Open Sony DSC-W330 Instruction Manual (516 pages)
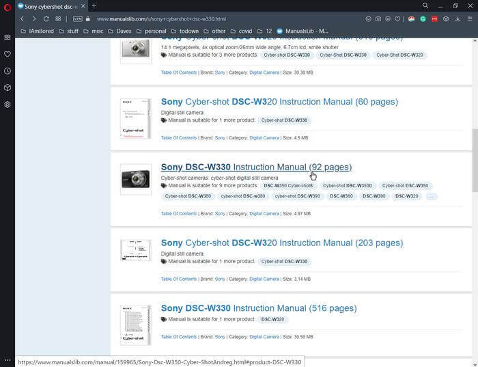This screenshot has height=367, width=478. point(259,308)
